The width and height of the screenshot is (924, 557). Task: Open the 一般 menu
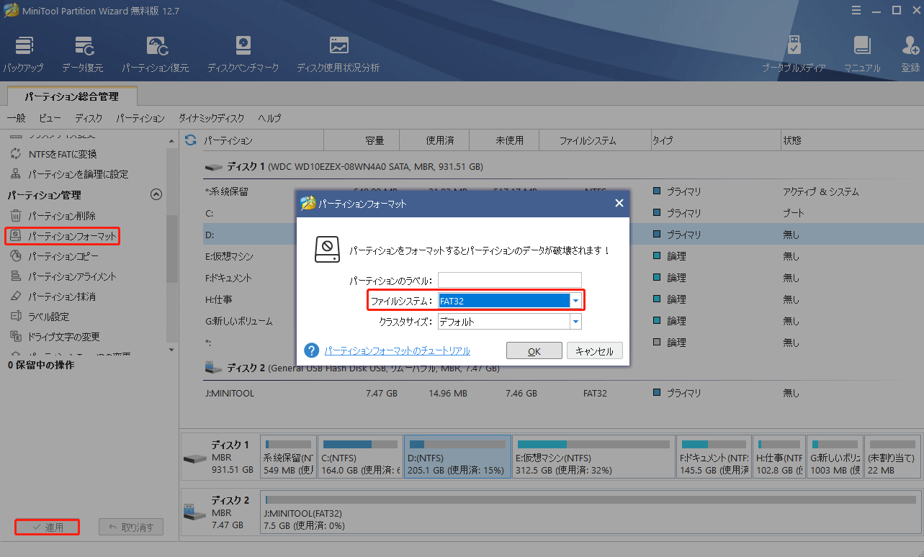point(17,118)
